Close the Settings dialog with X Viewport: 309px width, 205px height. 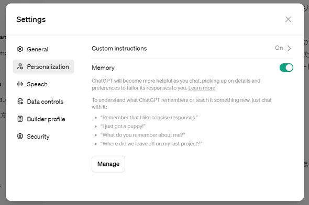coord(288,19)
